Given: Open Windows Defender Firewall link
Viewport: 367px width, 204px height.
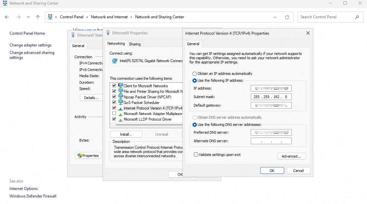Looking at the screenshot, I should (x=33, y=196).
